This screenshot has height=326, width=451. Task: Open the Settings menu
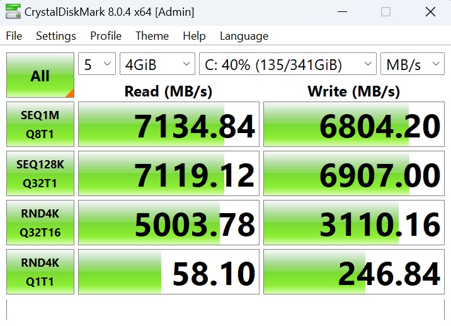coord(56,36)
